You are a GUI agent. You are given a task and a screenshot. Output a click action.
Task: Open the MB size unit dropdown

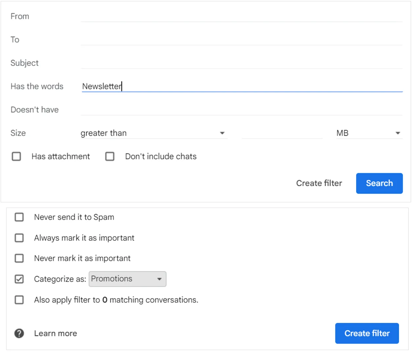[x=369, y=133]
